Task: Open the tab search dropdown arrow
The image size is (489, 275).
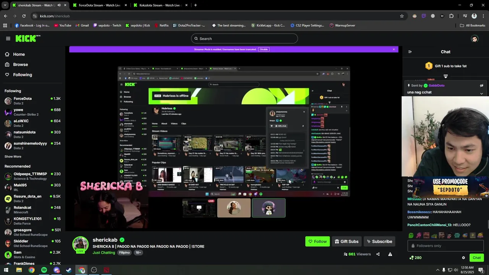Action: tap(5, 5)
